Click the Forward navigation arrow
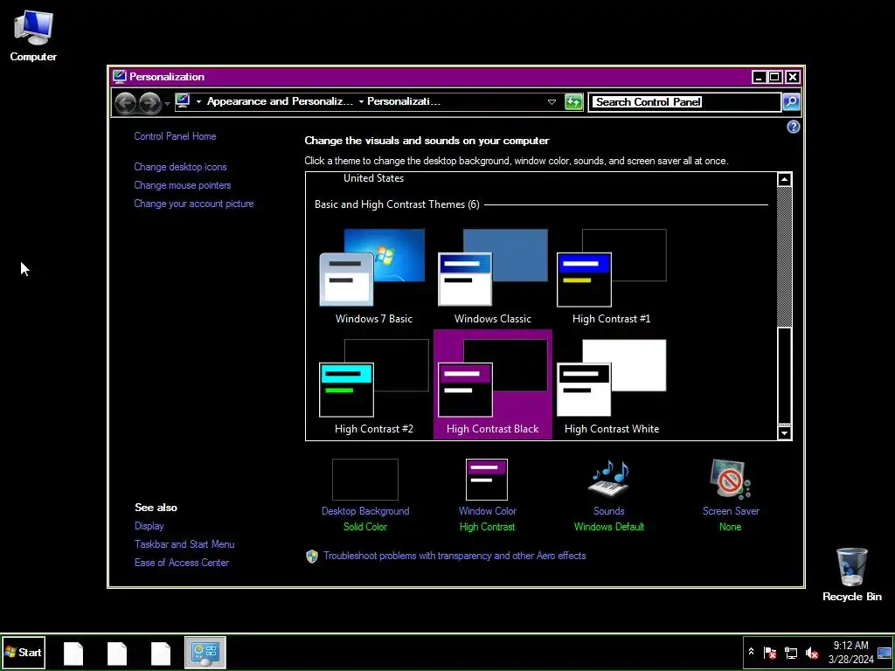 (150, 103)
